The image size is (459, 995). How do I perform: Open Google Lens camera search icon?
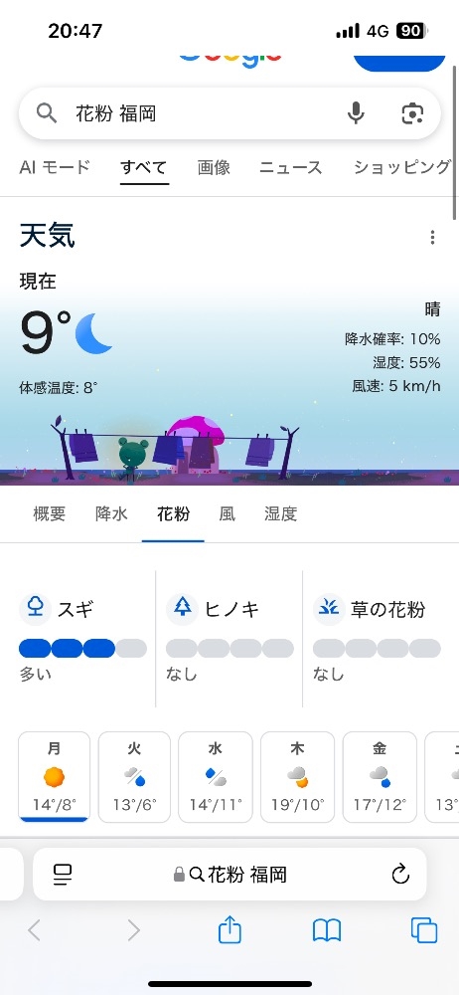[x=412, y=113]
